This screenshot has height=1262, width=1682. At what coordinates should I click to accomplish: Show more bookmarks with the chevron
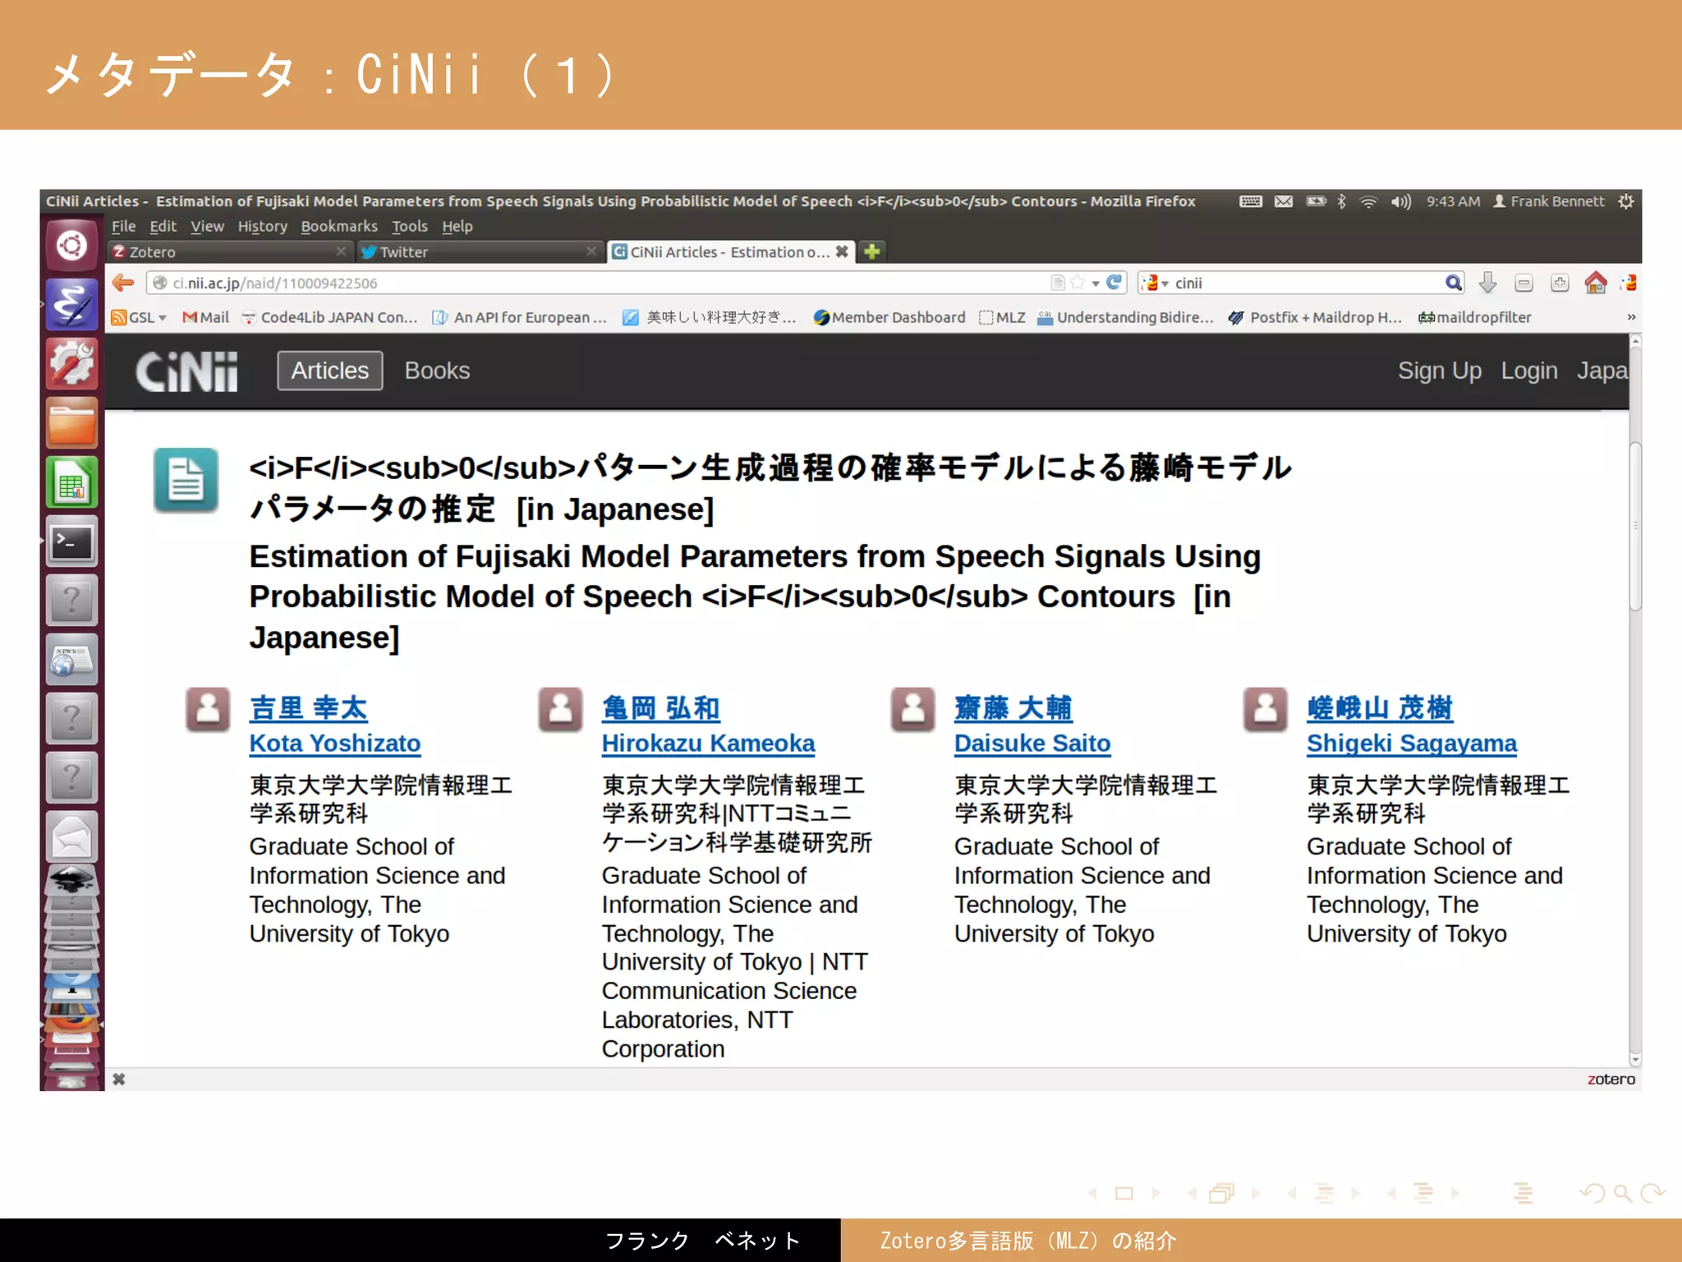(x=1631, y=317)
